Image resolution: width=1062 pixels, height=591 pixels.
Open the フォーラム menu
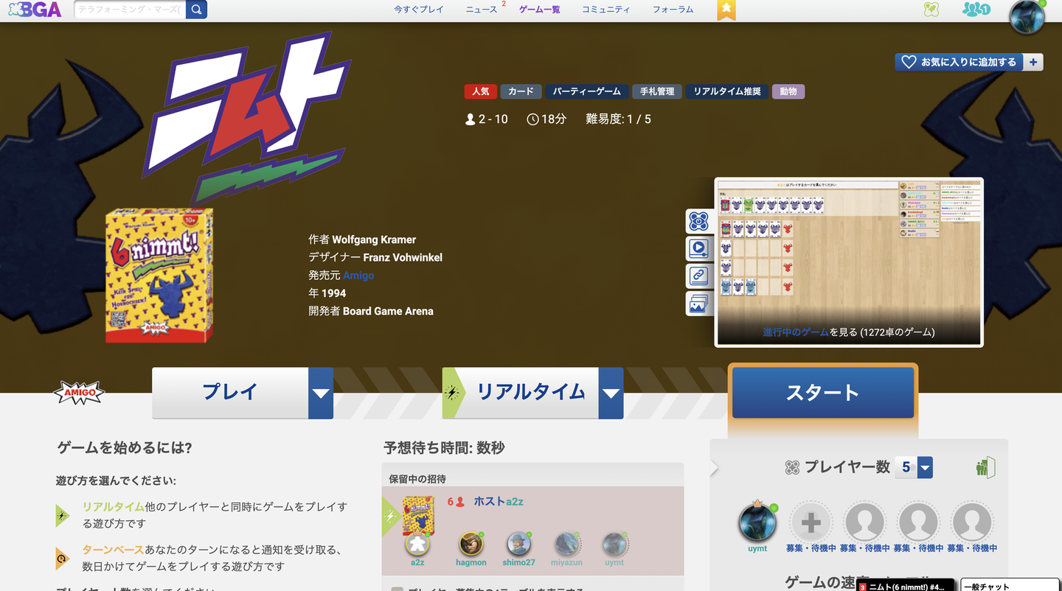pyautogui.click(x=673, y=10)
